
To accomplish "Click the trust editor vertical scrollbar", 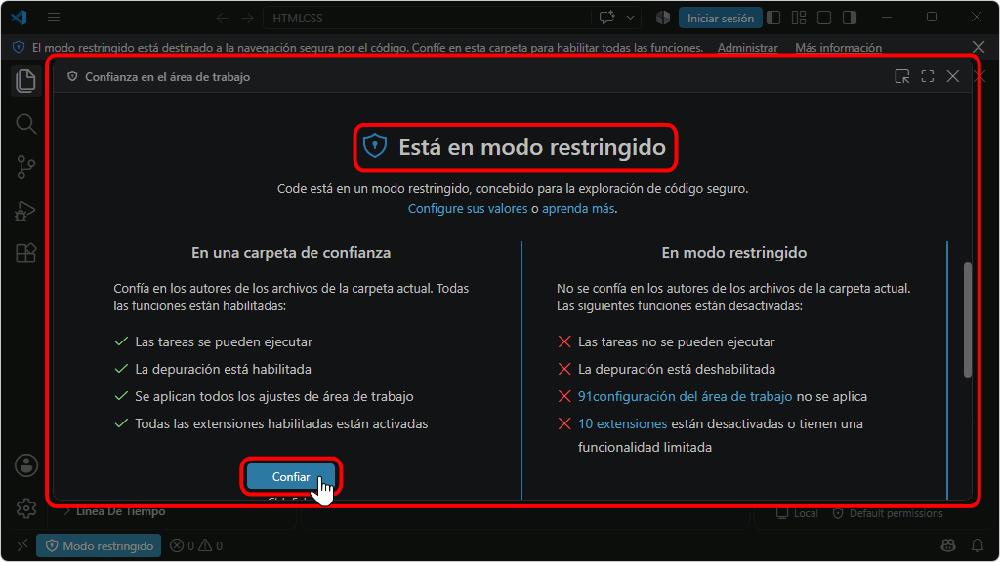I will pyautogui.click(x=968, y=320).
